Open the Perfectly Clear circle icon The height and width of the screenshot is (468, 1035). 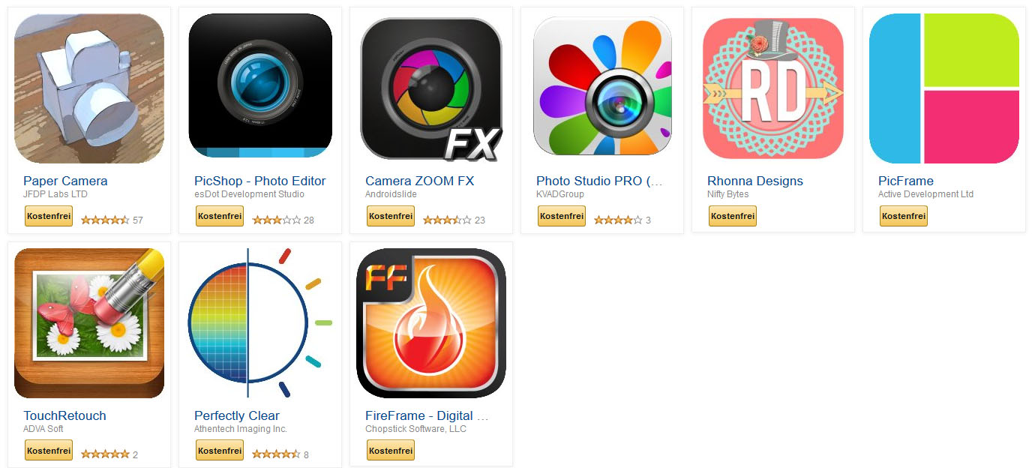coord(260,322)
